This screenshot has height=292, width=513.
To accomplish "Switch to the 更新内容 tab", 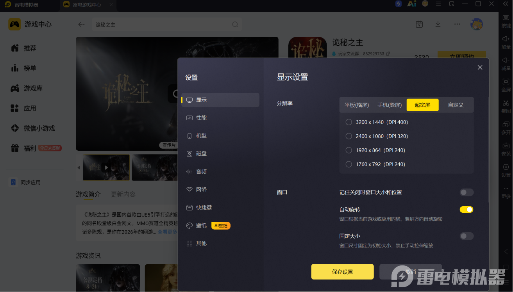I will pyautogui.click(x=123, y=194).
